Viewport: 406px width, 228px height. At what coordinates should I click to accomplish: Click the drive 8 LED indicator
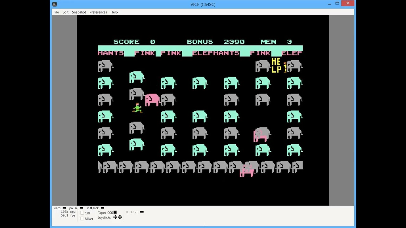(x=142, y=212)
